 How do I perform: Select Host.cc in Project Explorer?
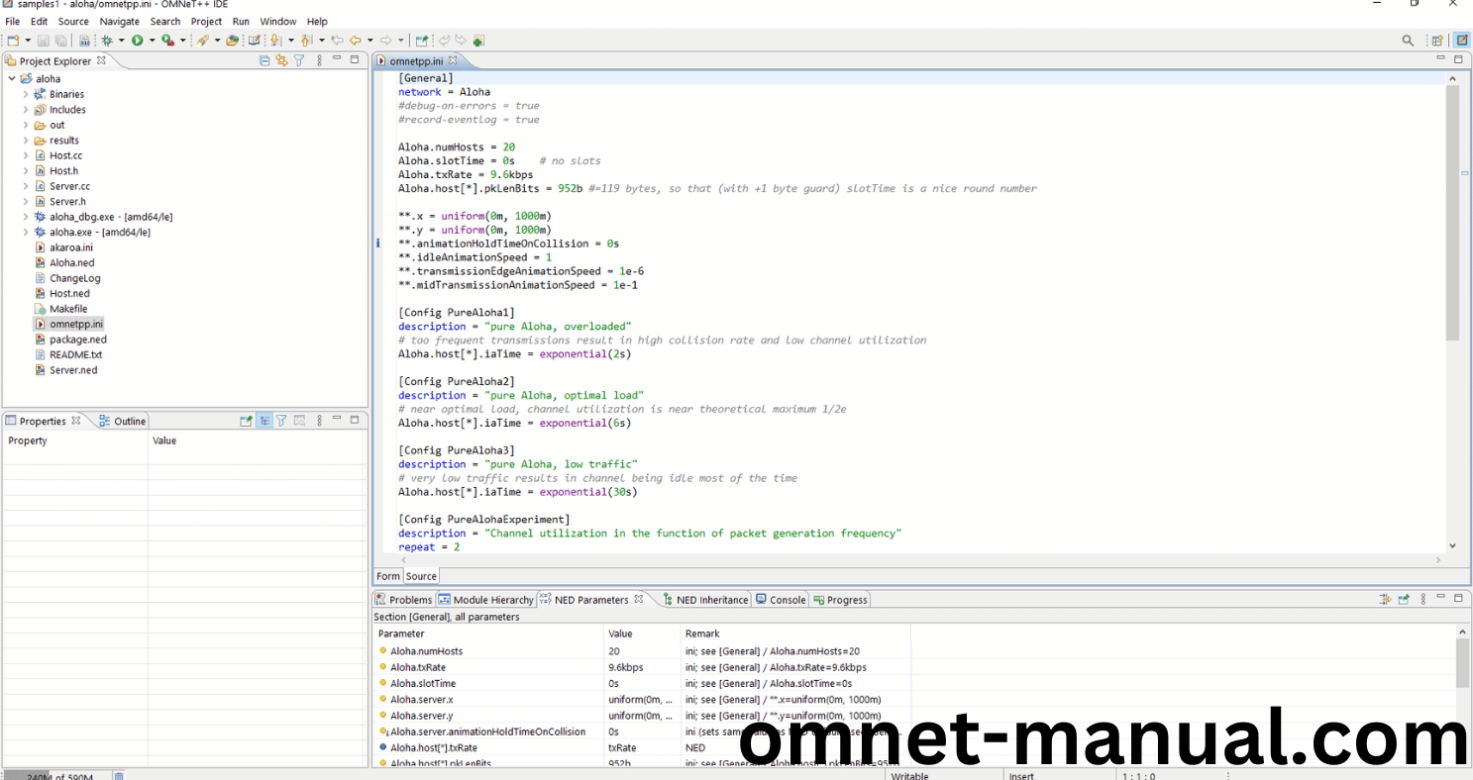[65, 155]
